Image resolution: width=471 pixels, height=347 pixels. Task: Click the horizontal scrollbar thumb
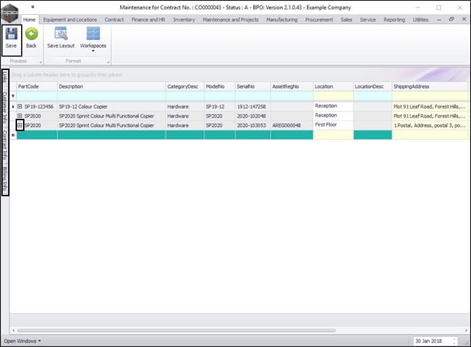click(176, 331)
